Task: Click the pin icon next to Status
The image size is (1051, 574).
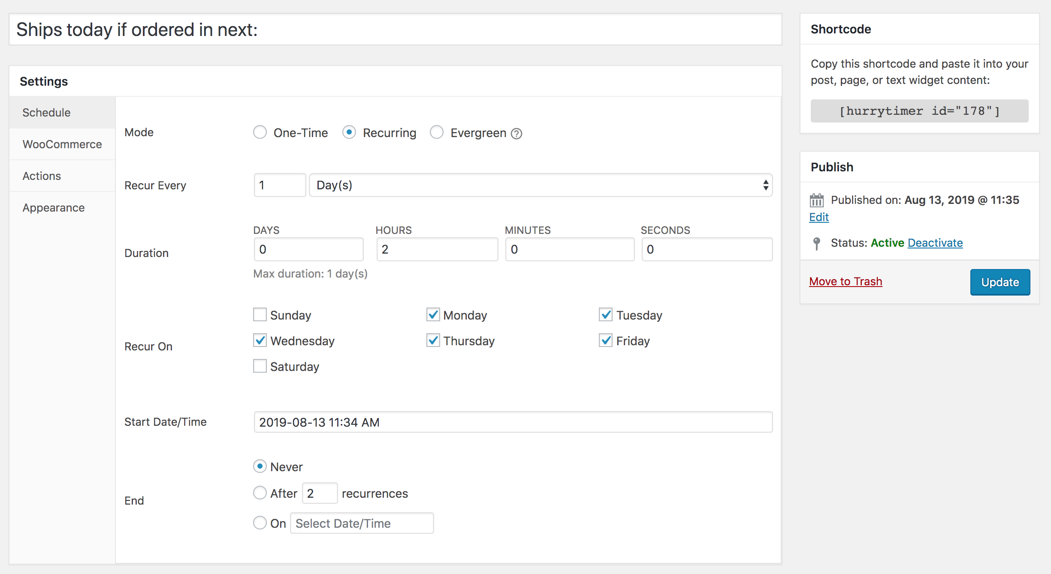Action: pyautogui.click(x=816, y=243)
